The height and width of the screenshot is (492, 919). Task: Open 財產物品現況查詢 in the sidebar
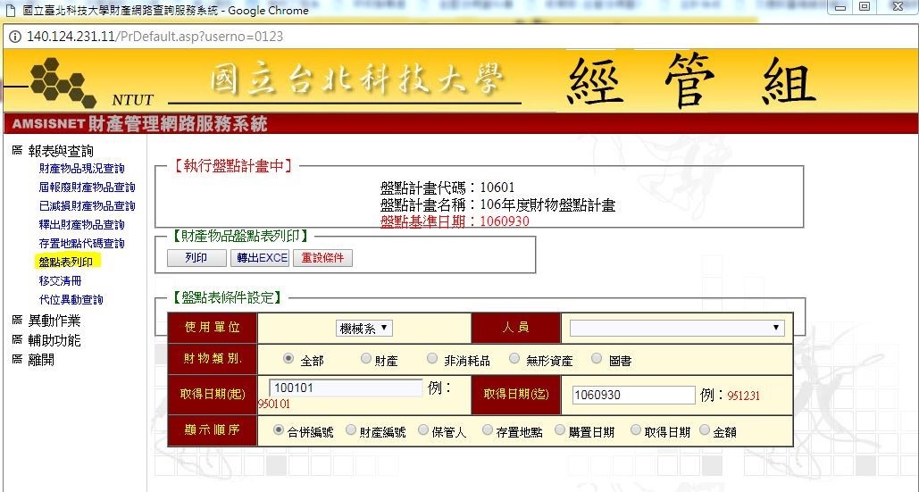click(x=81, y=169)
